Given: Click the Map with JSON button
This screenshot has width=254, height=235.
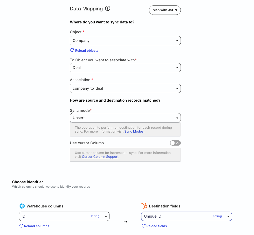Looking at the screenshot, I should [x=165, y=10].
